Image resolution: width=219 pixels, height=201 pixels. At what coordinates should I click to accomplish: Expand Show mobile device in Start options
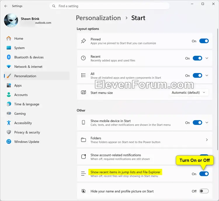pyautogui.click(x=207, y=123)
